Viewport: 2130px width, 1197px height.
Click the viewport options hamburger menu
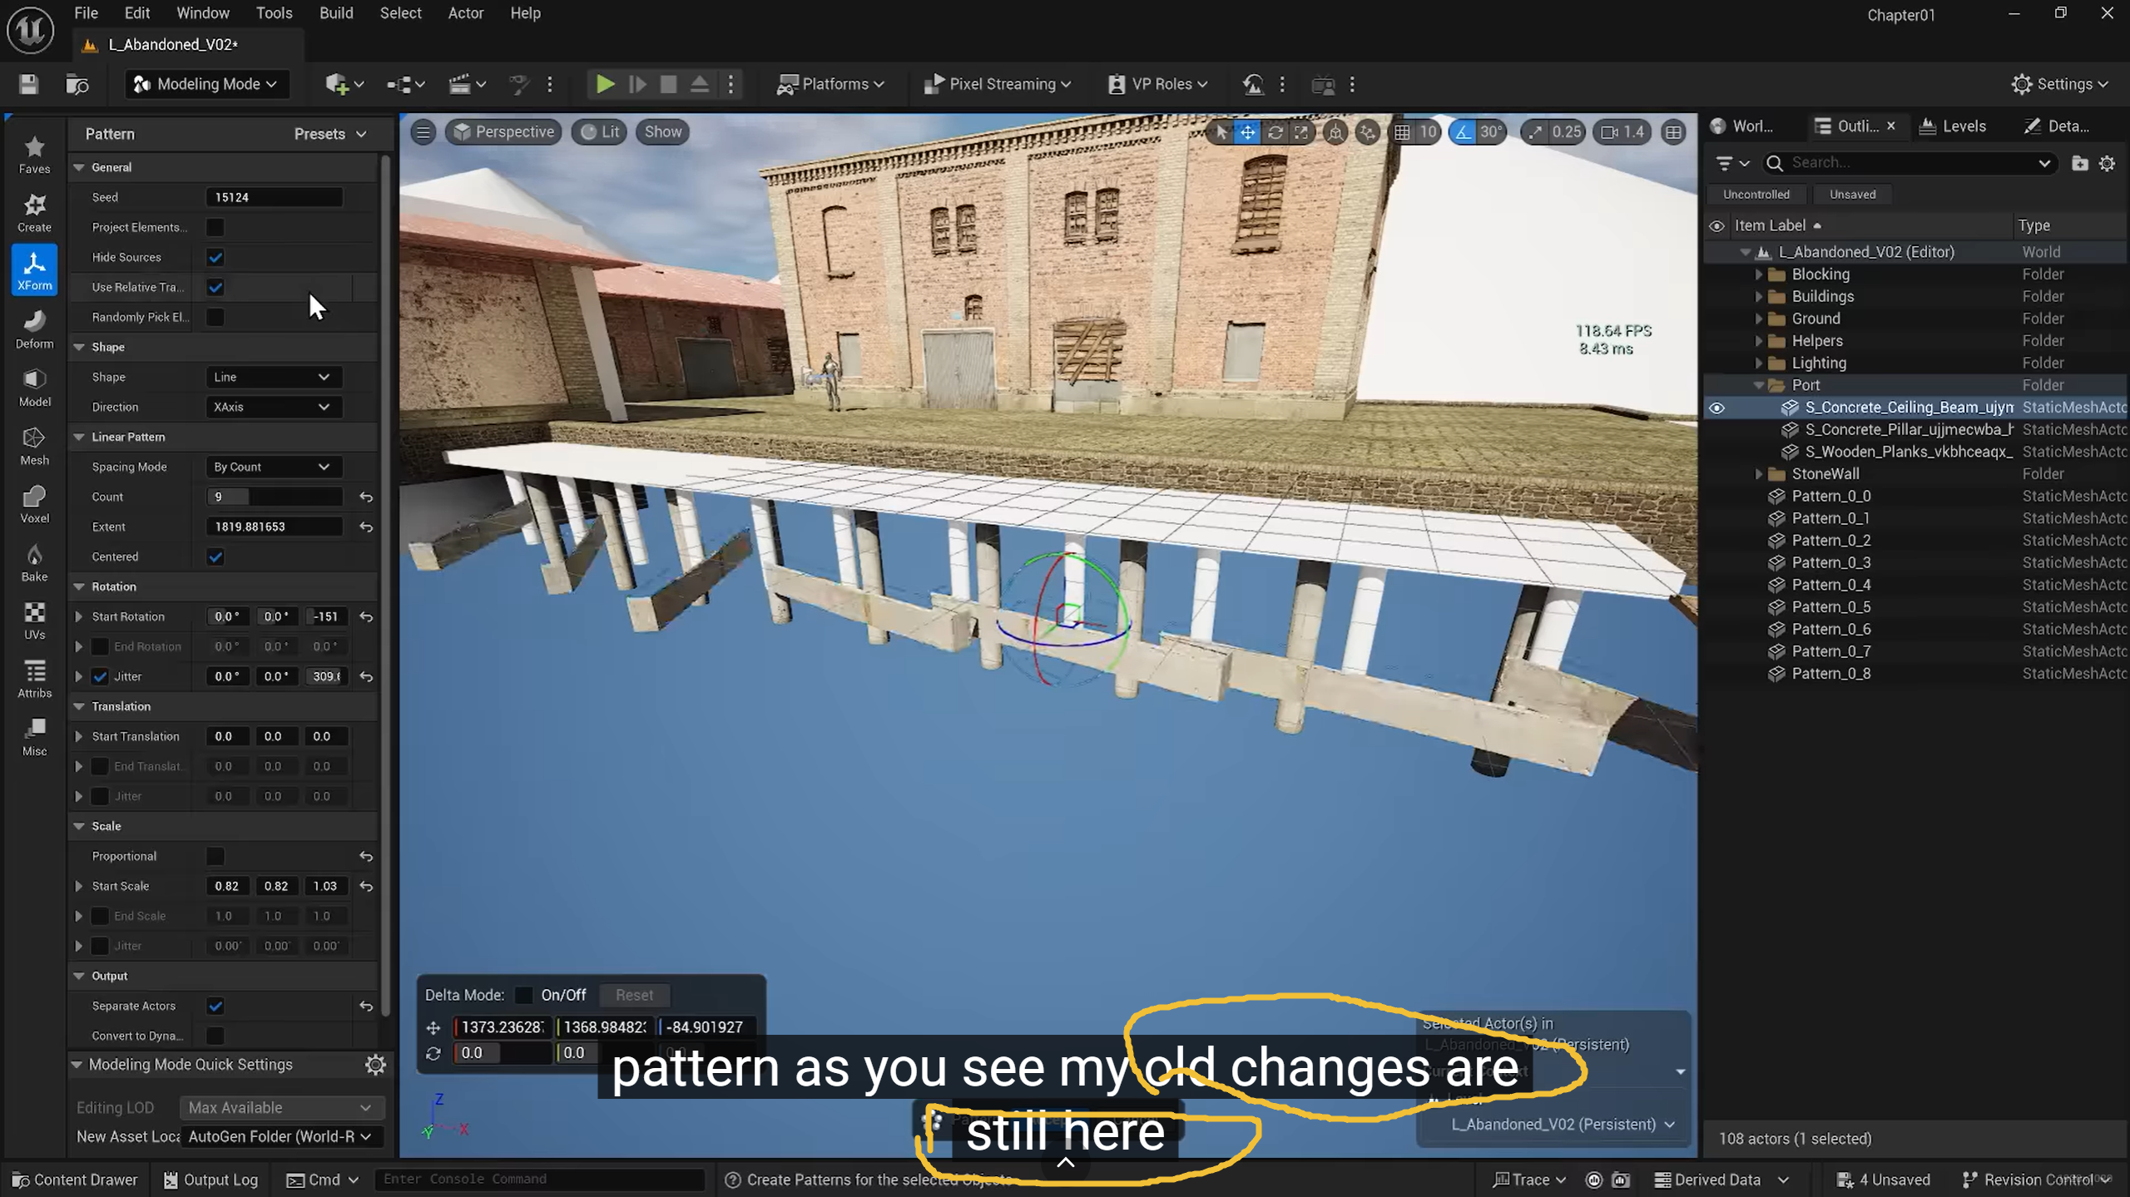(x=423, y=131)
